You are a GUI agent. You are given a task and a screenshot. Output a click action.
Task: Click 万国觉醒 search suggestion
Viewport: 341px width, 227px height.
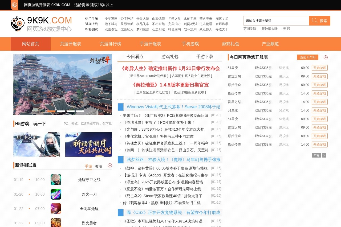pyautogui.click(x=250, y=29)
